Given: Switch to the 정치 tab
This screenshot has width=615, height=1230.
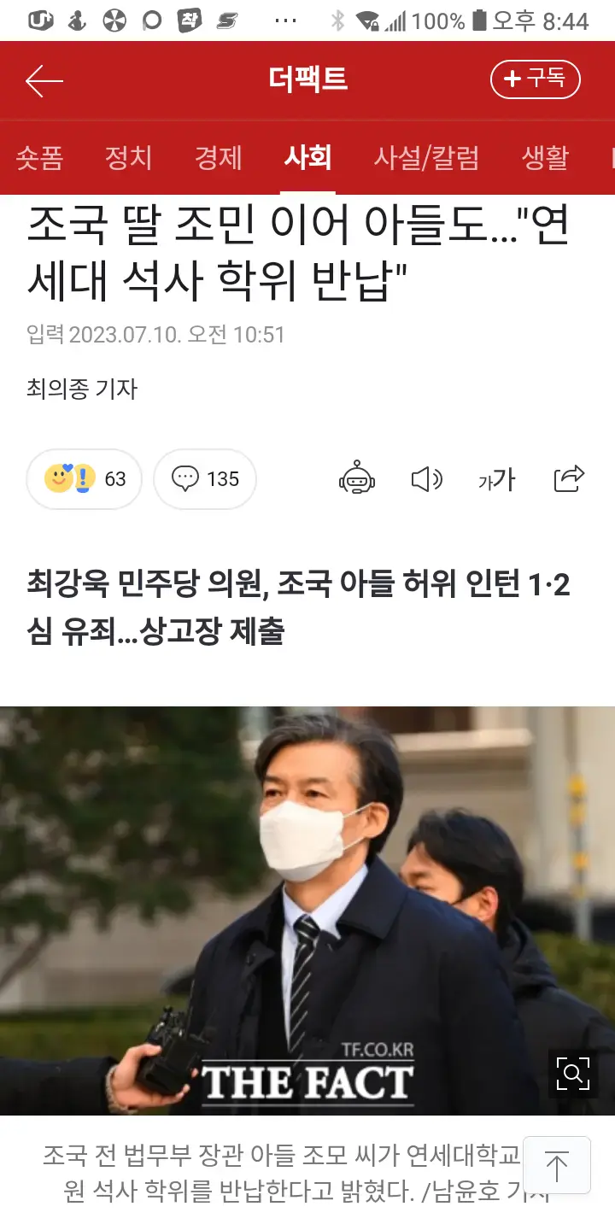Looking at the screenshot, I should coord(128,157).
